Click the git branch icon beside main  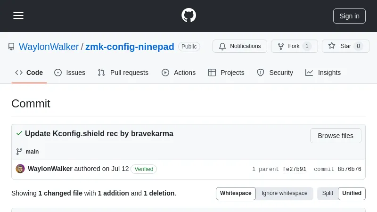pyautogui.click(x=19, y=152)
